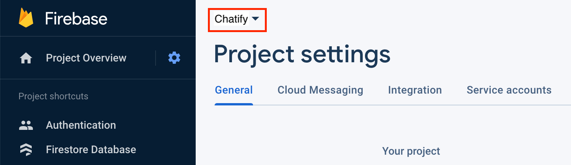This screenshot has width=571, height=165.
Task: Click the Your project section heading
Action: click(411, 151)
